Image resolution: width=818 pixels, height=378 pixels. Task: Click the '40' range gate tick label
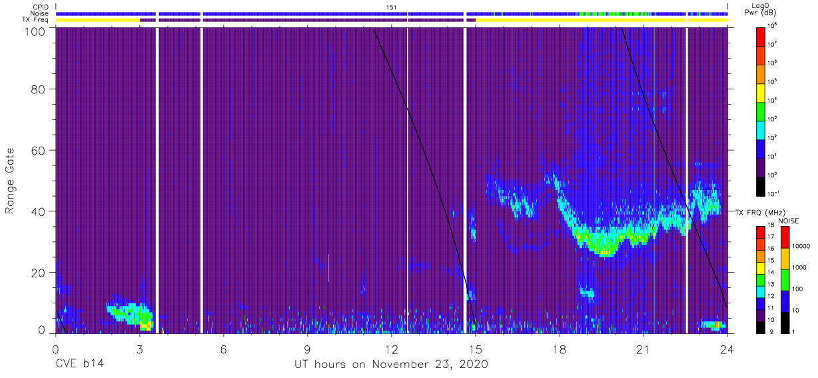[39, 211]
